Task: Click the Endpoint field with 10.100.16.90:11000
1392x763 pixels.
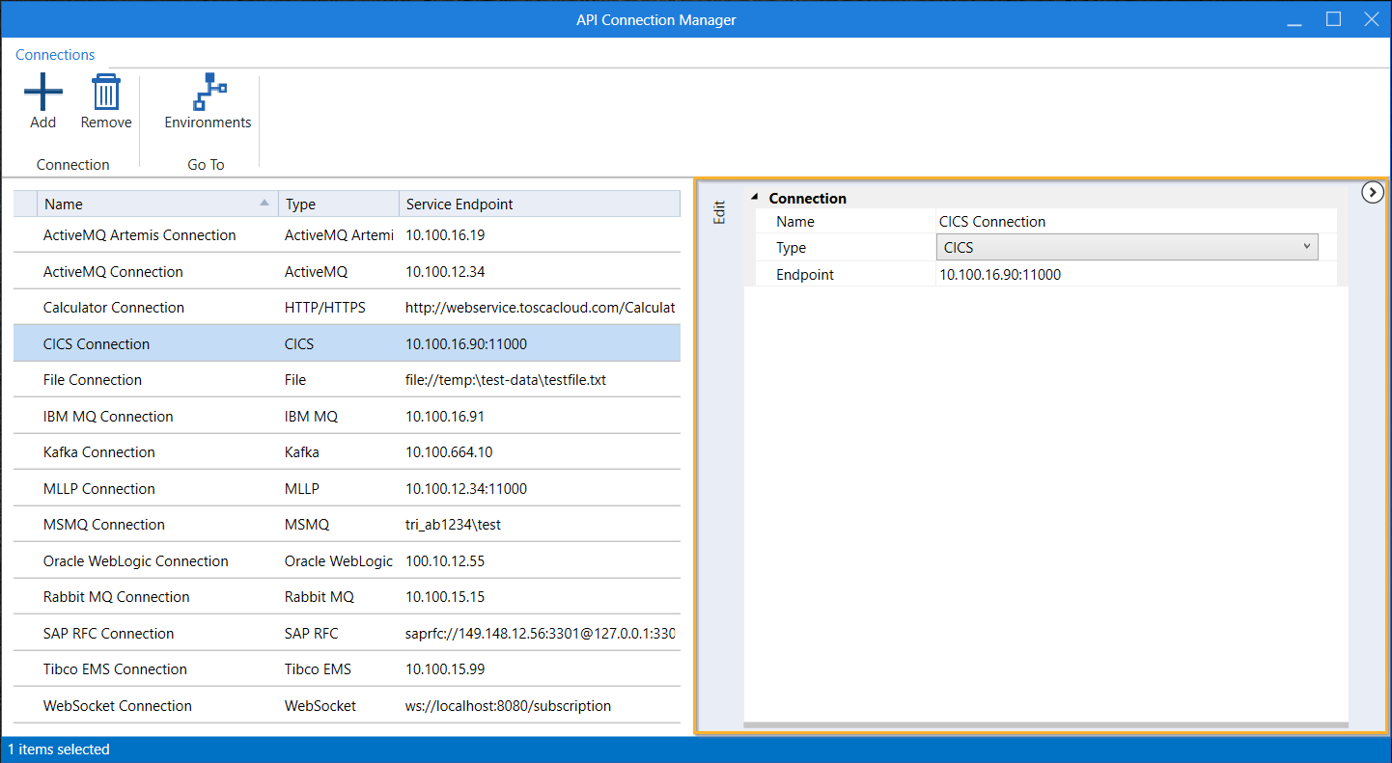Action: [x=1134, y=275]
